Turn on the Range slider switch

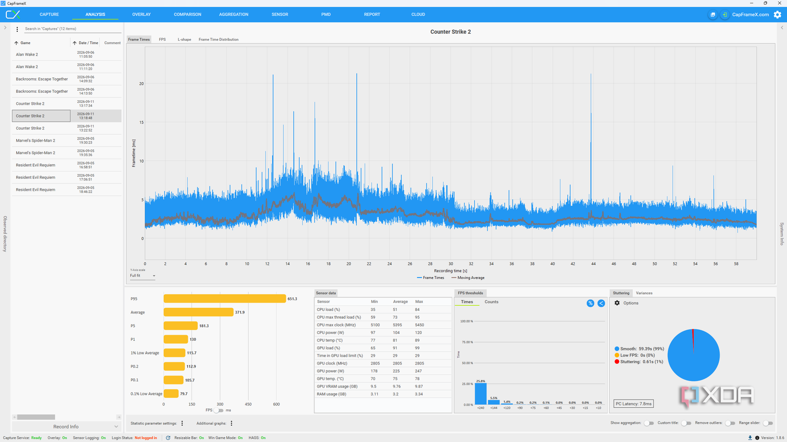click(768, 423)
